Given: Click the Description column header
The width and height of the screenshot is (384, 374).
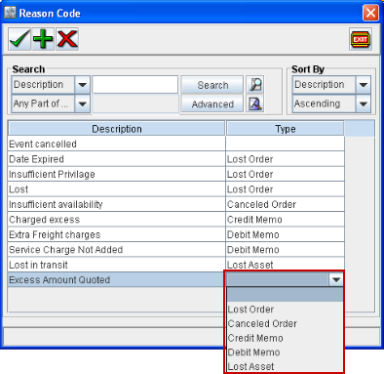Looking at the screenshot, I should tap(117, 129).
